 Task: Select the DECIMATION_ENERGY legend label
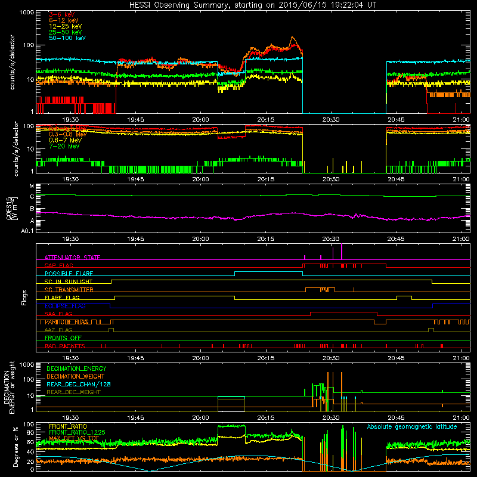click(76, 368)
